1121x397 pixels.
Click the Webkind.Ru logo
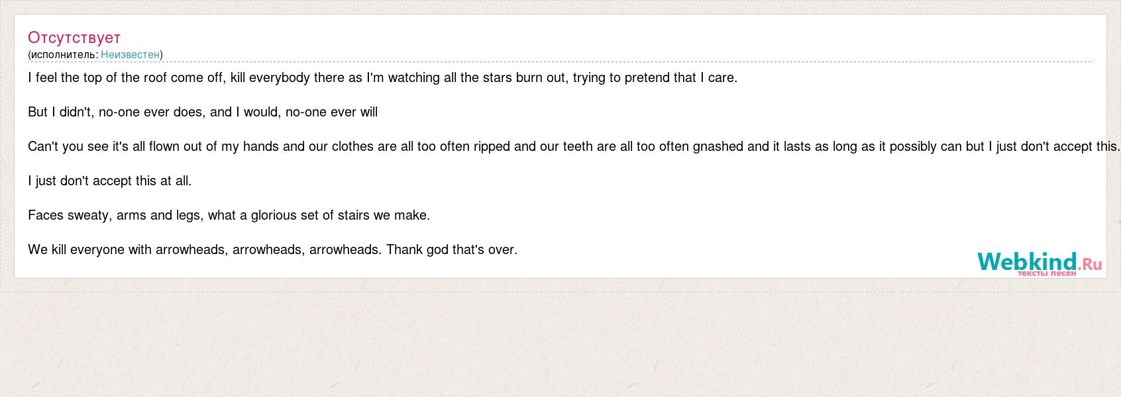coord(1040,263)
